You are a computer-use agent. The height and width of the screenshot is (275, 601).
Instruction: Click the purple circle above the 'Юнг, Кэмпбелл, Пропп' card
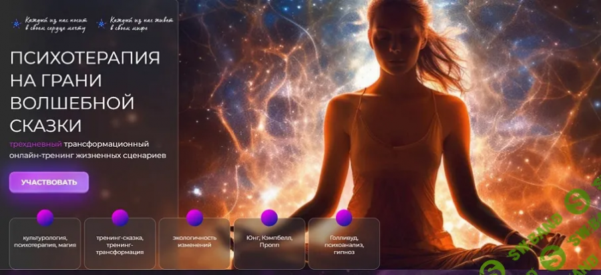pos(269,218)
